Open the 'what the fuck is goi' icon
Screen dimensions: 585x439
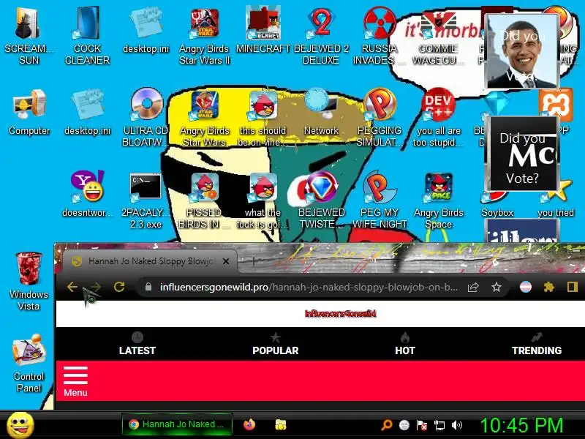tap(263, 200)
